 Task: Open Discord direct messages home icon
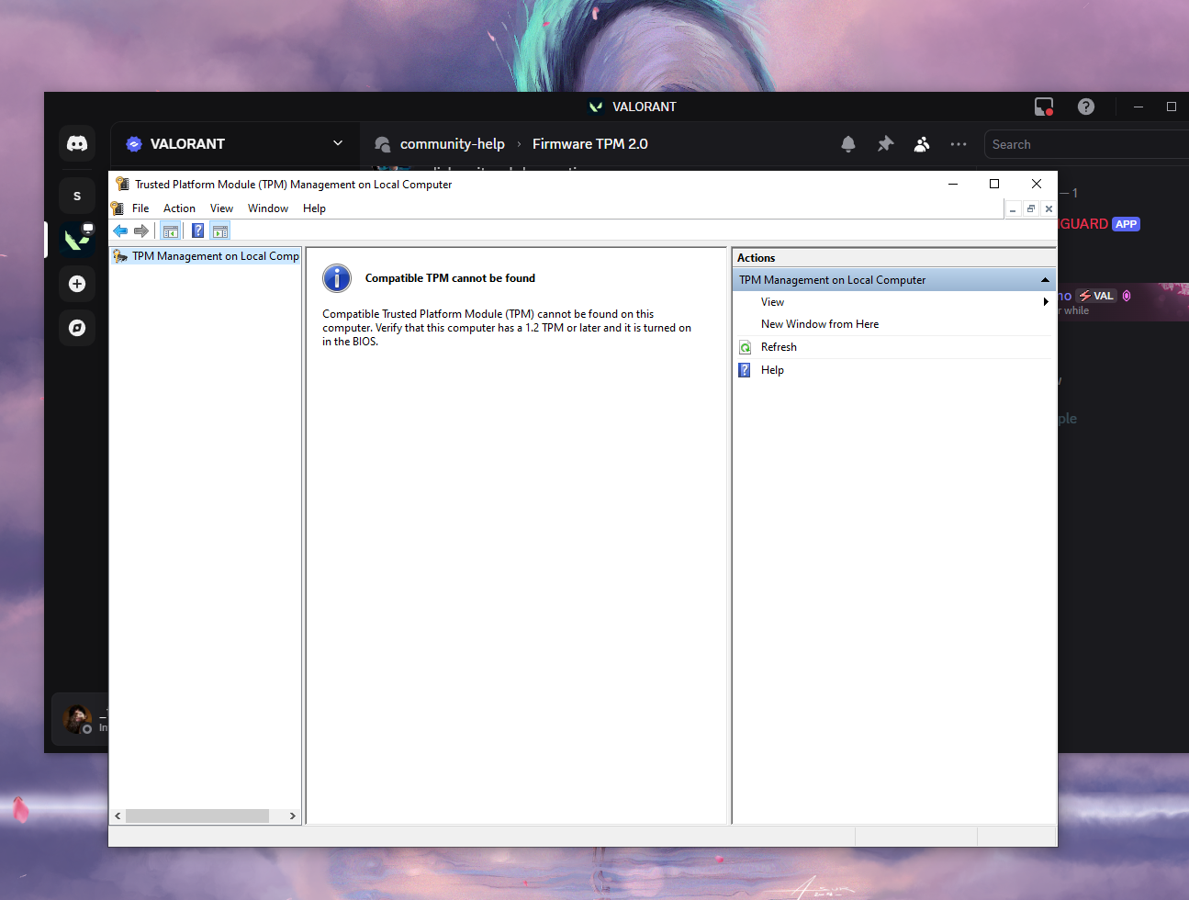click(x=77, y=143)
